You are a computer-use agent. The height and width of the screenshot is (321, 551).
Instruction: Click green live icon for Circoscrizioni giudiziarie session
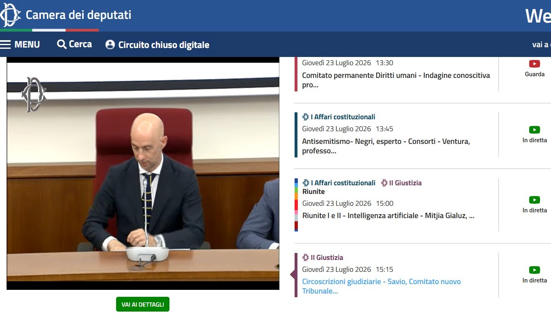[534, 270]
